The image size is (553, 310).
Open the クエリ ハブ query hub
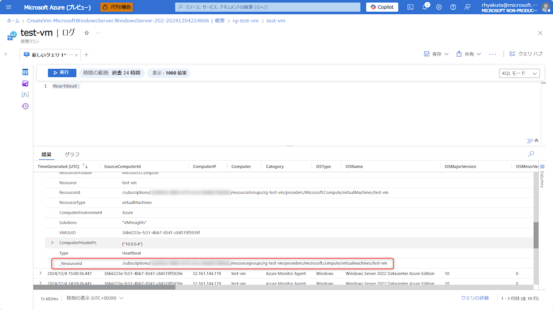(526, 54)
